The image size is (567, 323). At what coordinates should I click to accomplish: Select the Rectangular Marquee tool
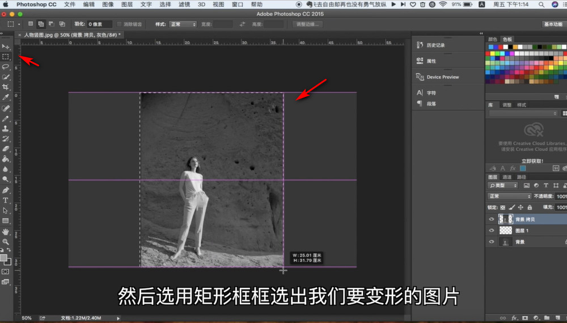(x=6, y=57)
